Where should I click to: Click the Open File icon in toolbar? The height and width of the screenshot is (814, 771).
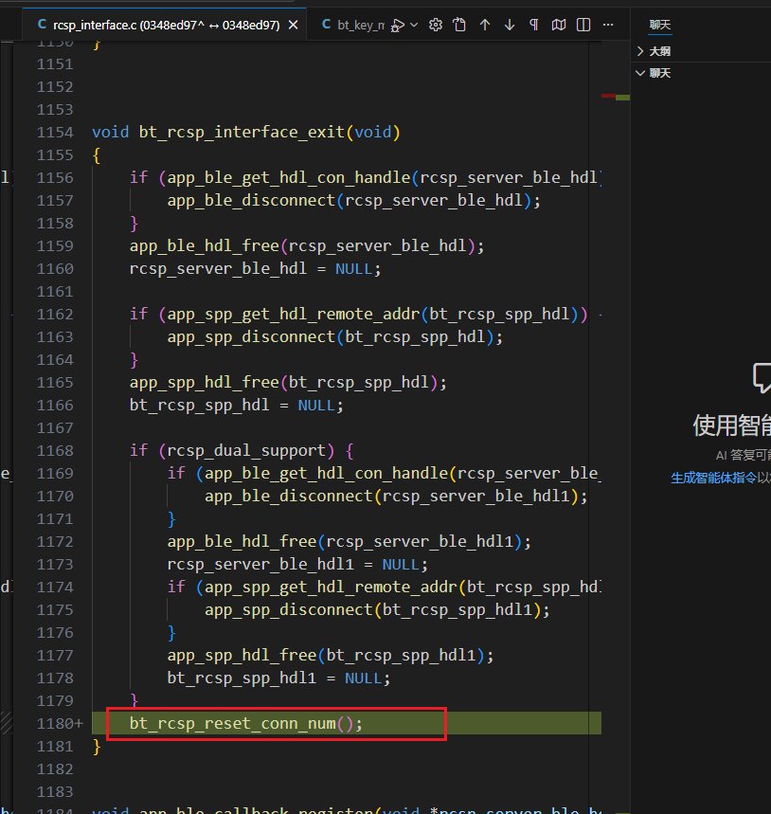pyautogui.click(x=459, y=25)
